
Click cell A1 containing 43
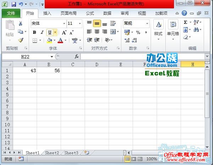(x=25, y=70)
